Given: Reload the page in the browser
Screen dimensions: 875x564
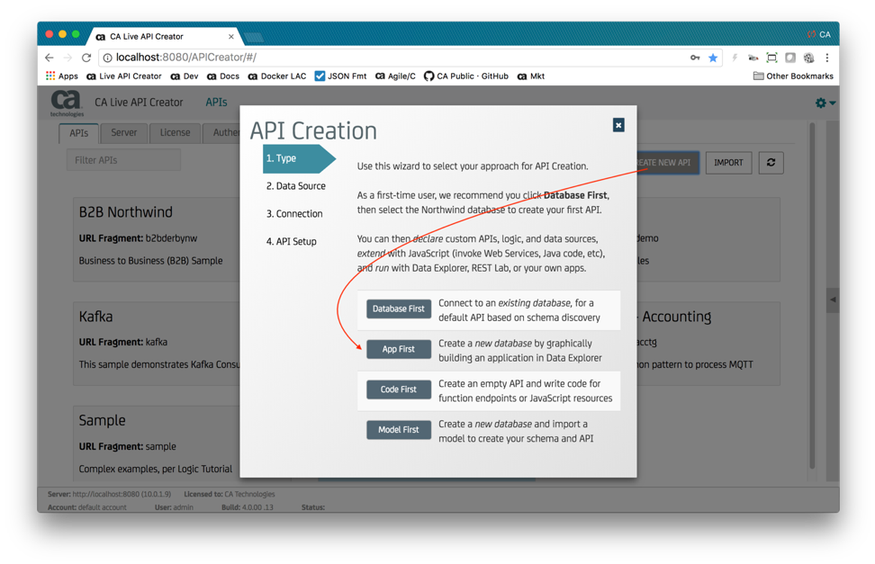Looking at the screenshot, I should tap(86, 58).
